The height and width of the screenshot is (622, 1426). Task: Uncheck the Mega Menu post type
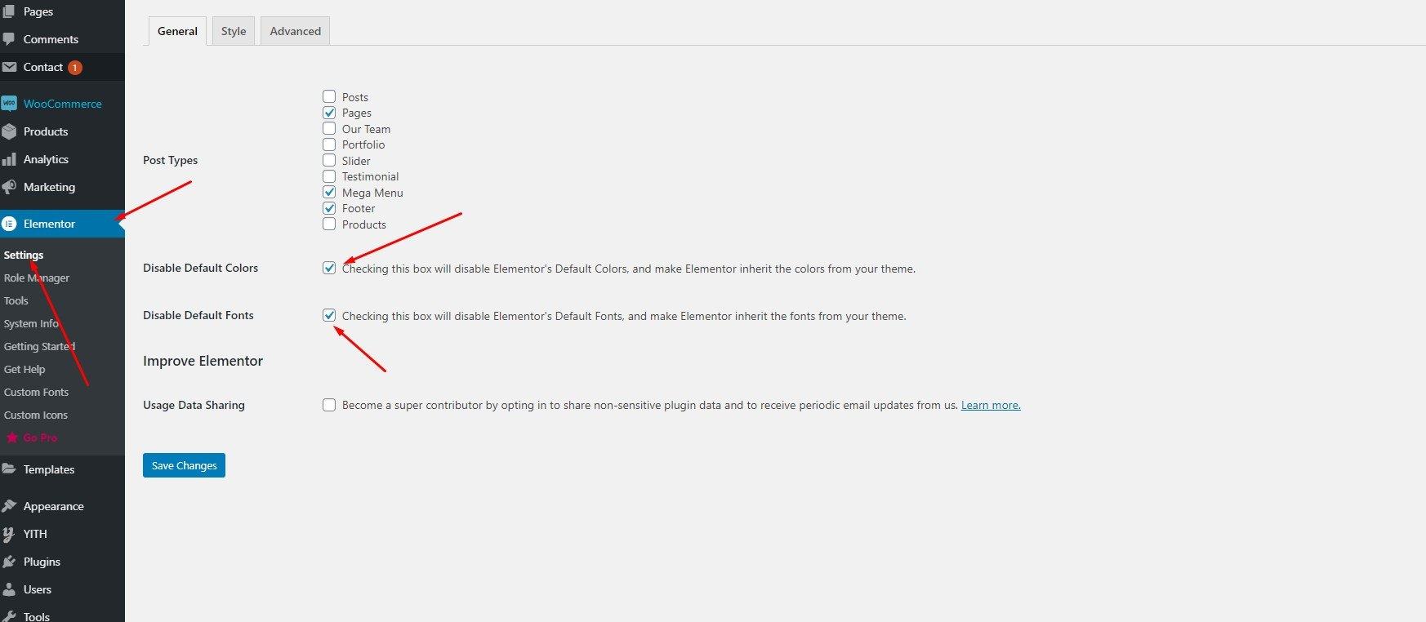point(329,192)
